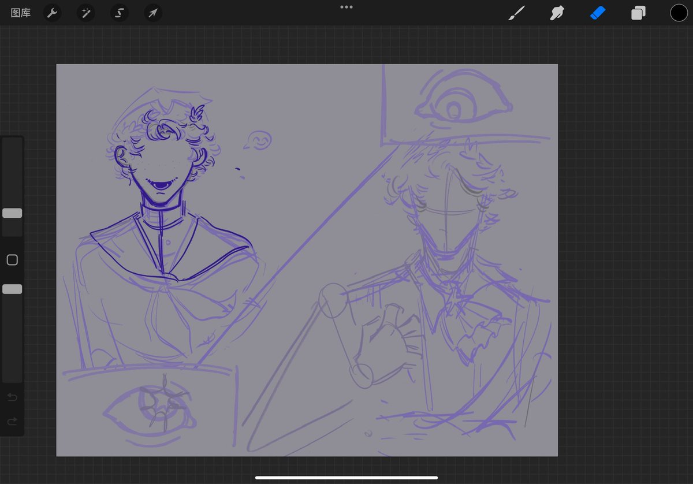Tap the redo arrow
Viewport: 693px width, 484px height.
point(12,422)
